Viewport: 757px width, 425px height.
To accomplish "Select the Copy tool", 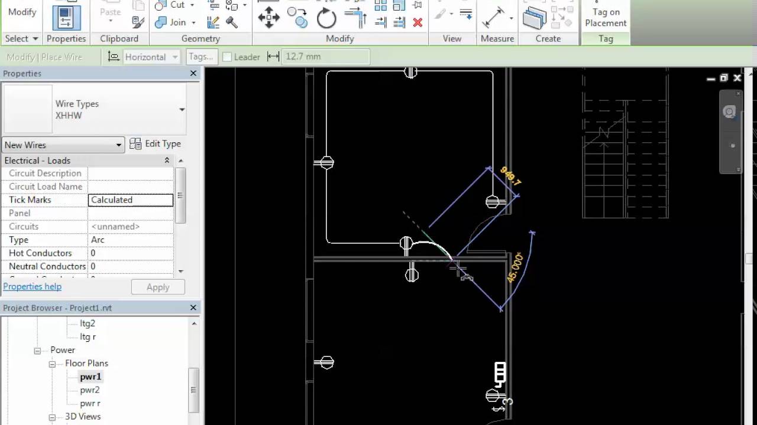I will point(297,17).
